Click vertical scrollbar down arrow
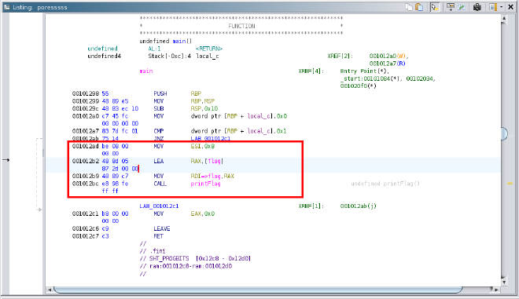 pos(504,282)
